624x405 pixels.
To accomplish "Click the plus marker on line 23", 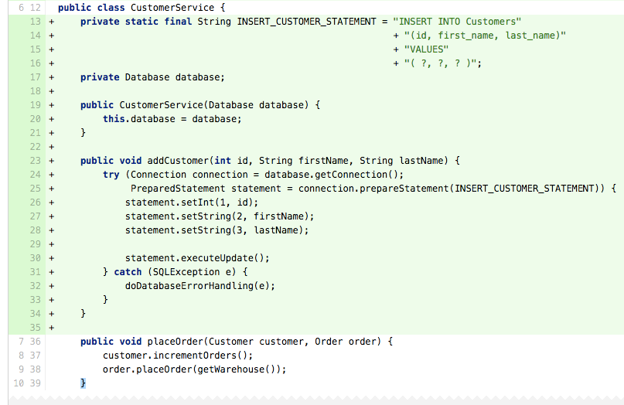I will [51, 161].
